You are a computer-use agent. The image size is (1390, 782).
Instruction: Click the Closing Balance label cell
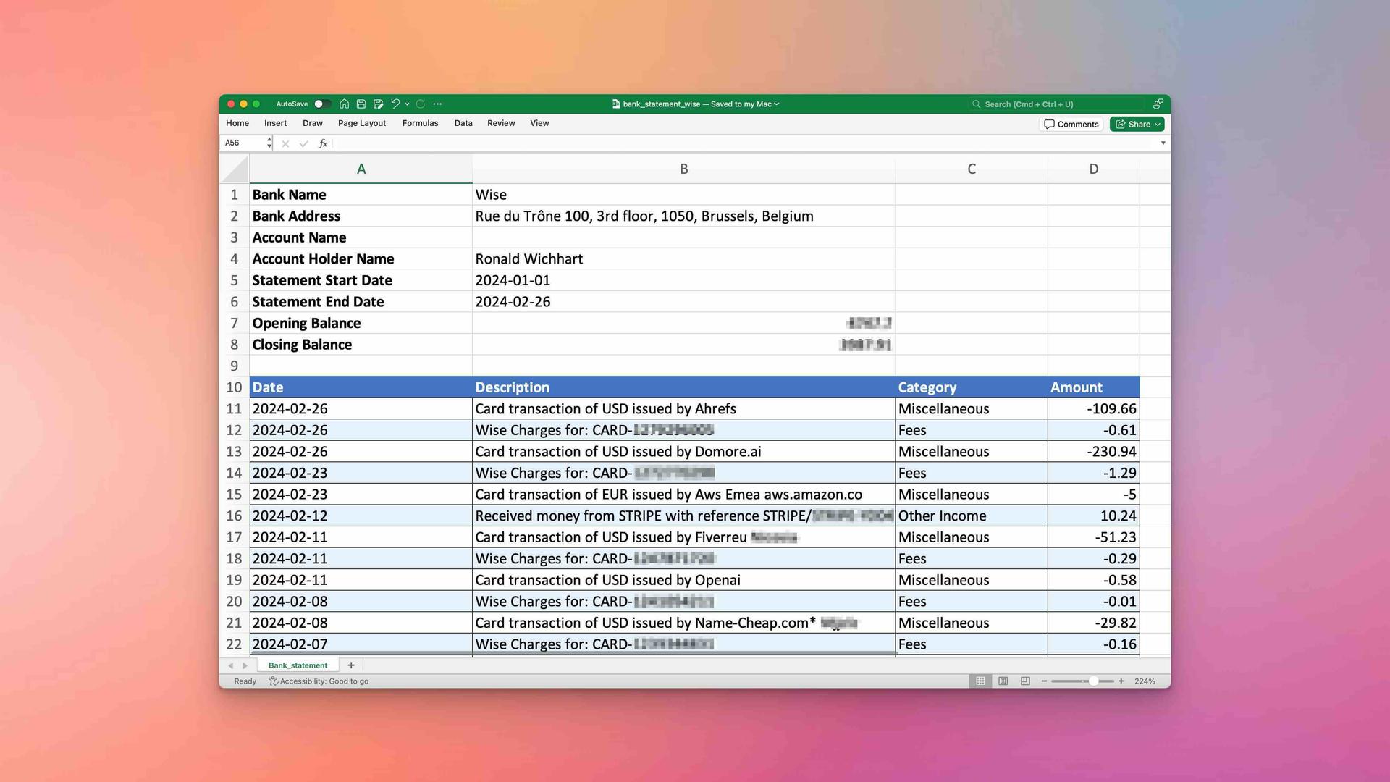[361, 345]
